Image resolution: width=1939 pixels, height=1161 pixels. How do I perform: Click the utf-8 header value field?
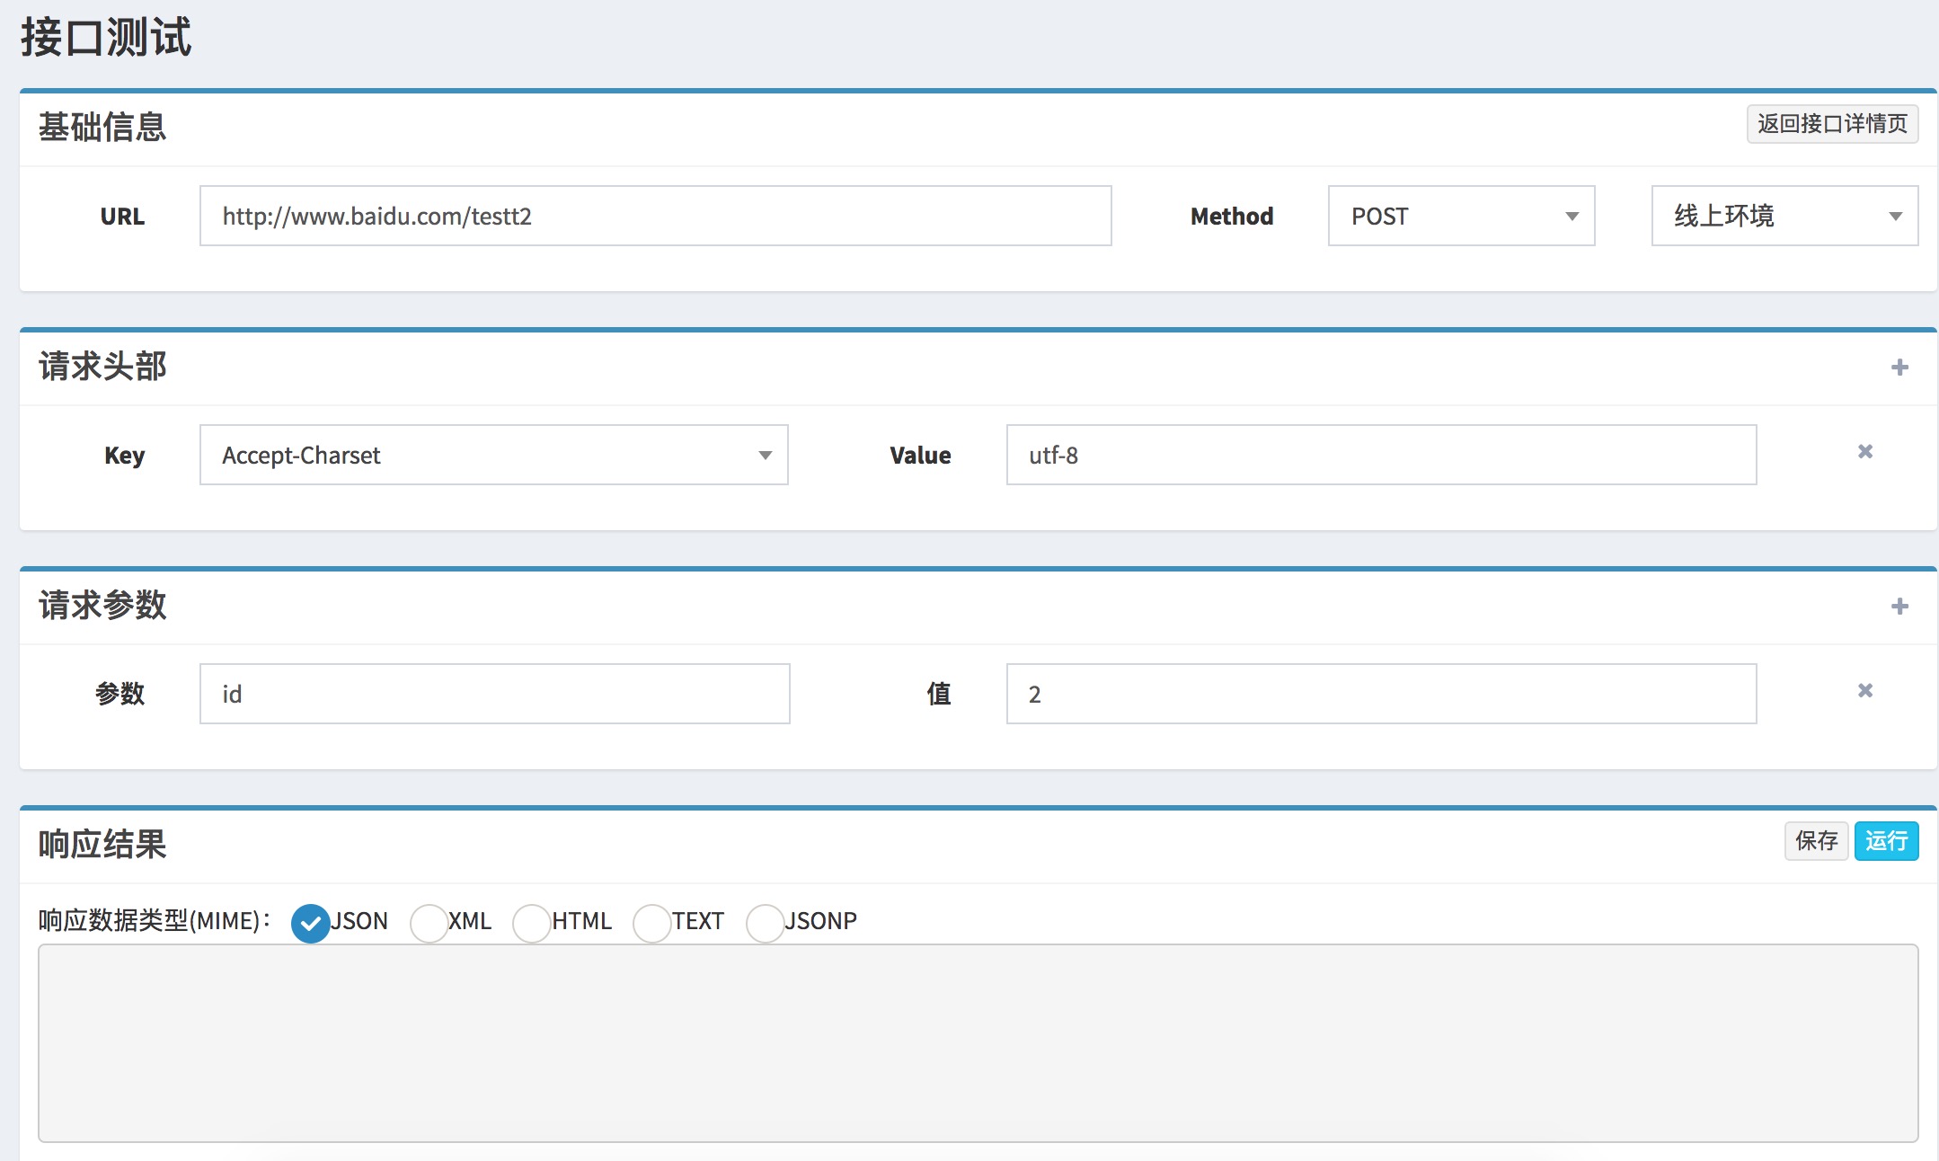1381,456
